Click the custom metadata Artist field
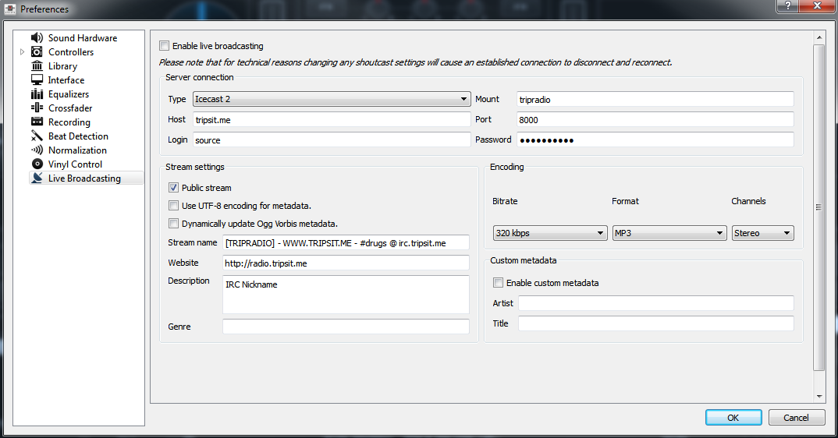 [x=655, y=303]
